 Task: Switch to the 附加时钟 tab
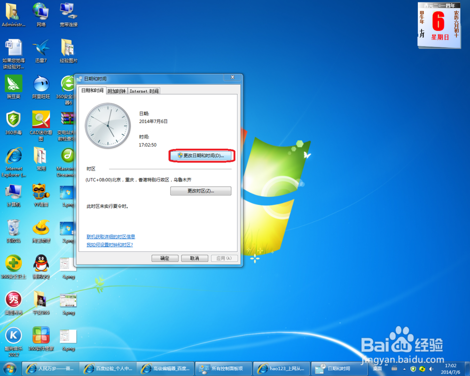pos(116,91)
